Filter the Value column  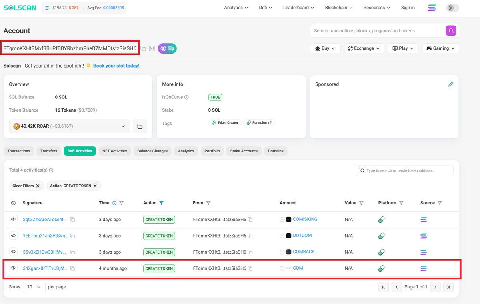(361, 203)
